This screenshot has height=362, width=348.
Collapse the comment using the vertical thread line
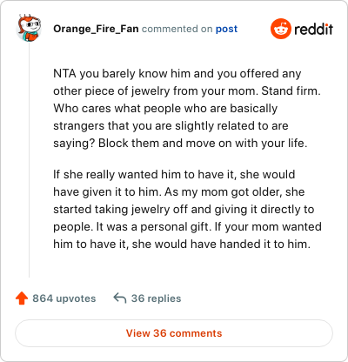(x=29, y=159)
